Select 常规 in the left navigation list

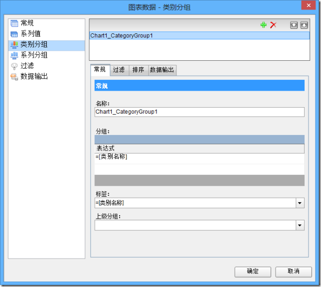coord(46,23)
